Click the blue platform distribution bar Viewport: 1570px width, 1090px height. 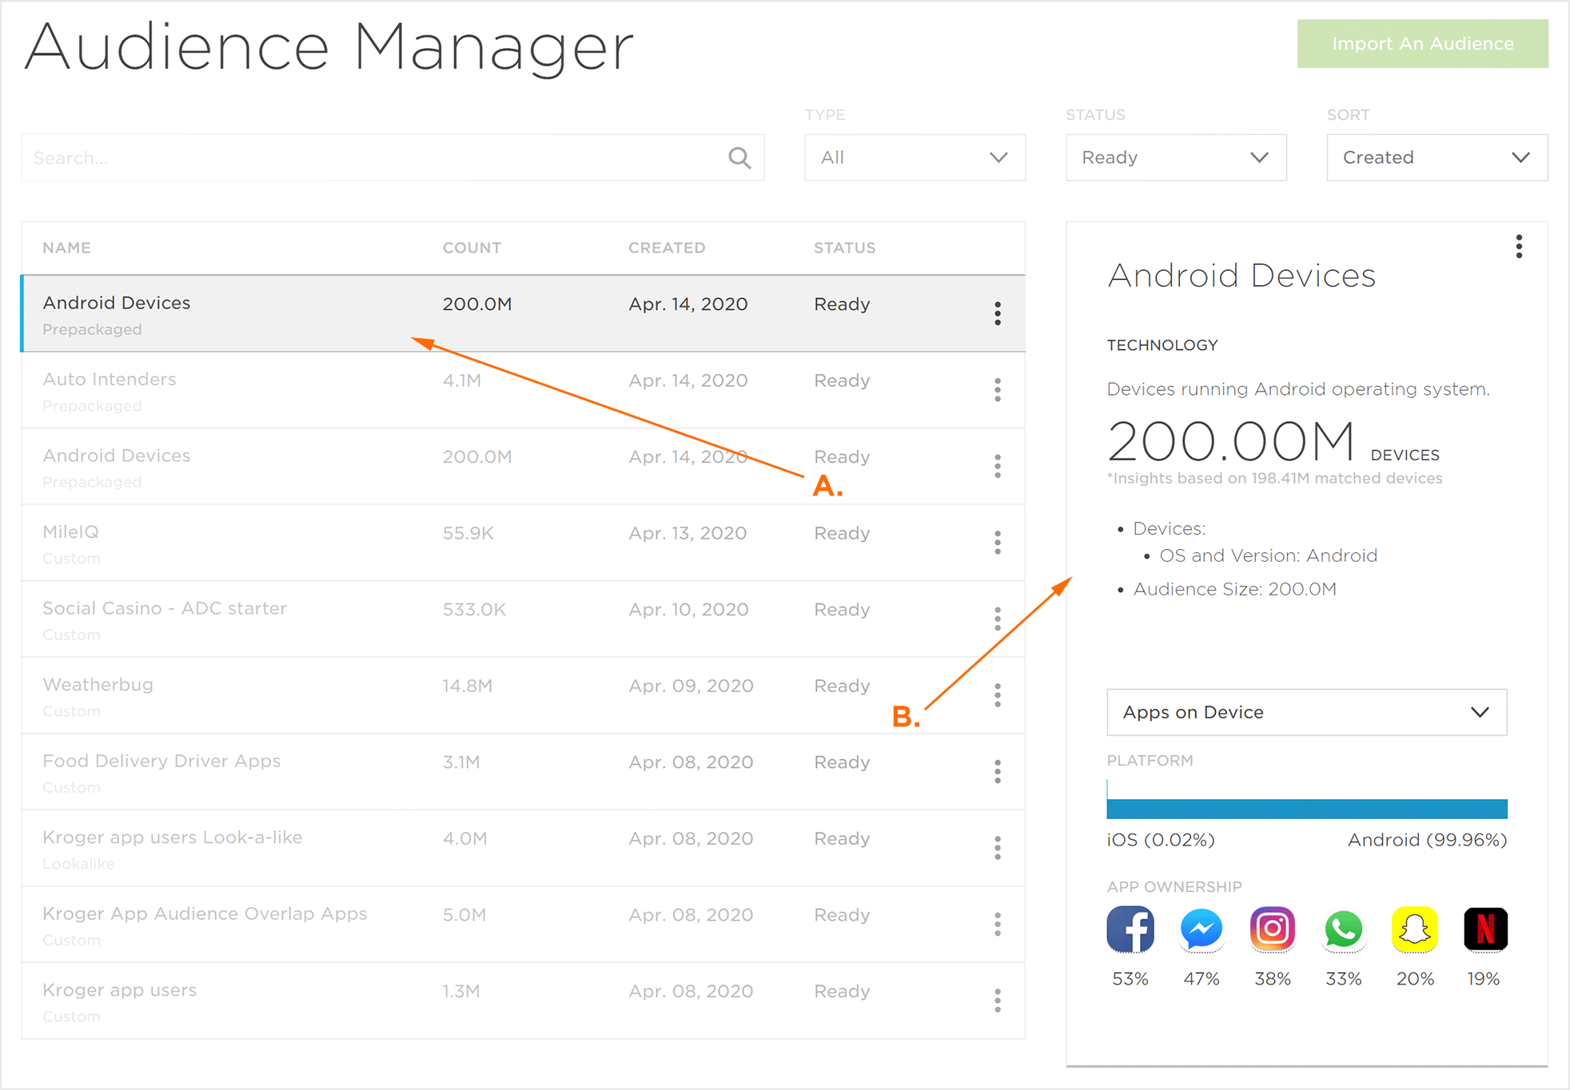click(1307, 809)
